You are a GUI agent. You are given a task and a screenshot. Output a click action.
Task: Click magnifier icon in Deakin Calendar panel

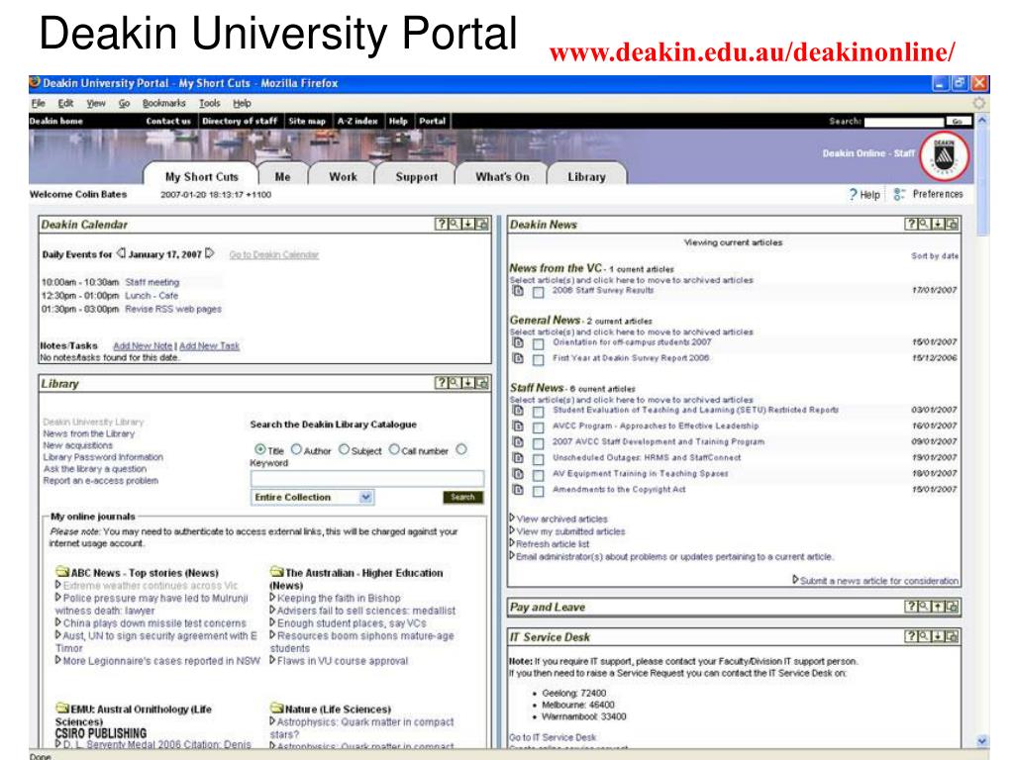tap(455, 224)
